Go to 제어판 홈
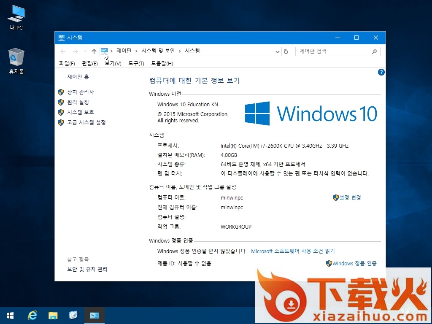The image size is (432, 324). [78, 77]
